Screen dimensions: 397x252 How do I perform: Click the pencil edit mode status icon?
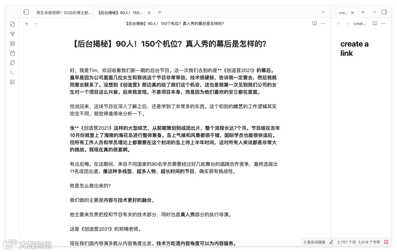(x=331, y=242)
